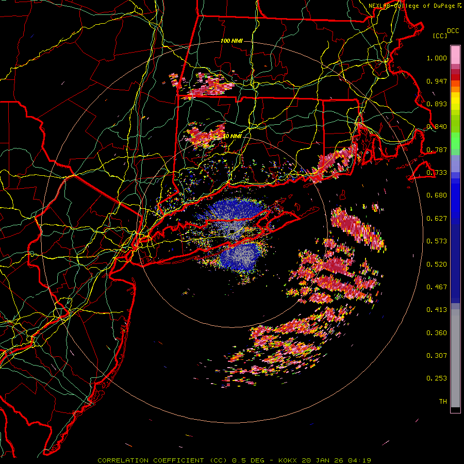Pick the lavender swatch near 0.733
The image size is (464, 464).
point(455,163)
